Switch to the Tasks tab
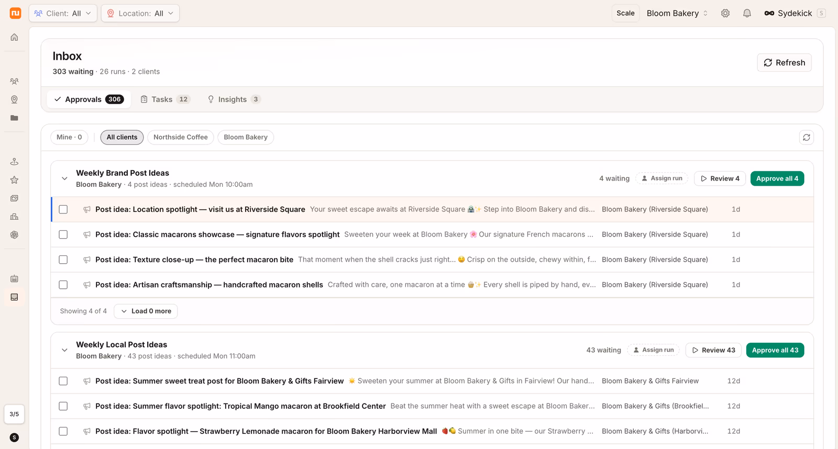This screenshot has width=838, height=449. point(165,99)
